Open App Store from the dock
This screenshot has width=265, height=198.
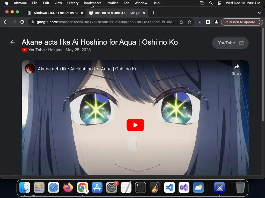(x=97, y=187)
